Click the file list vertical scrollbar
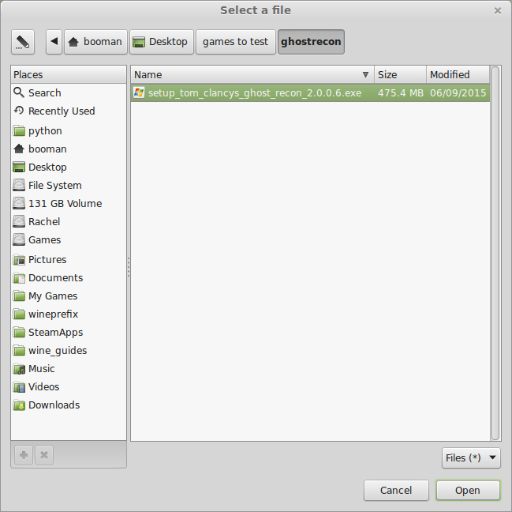Screen dimensions: 512x512 pos(495,253)
